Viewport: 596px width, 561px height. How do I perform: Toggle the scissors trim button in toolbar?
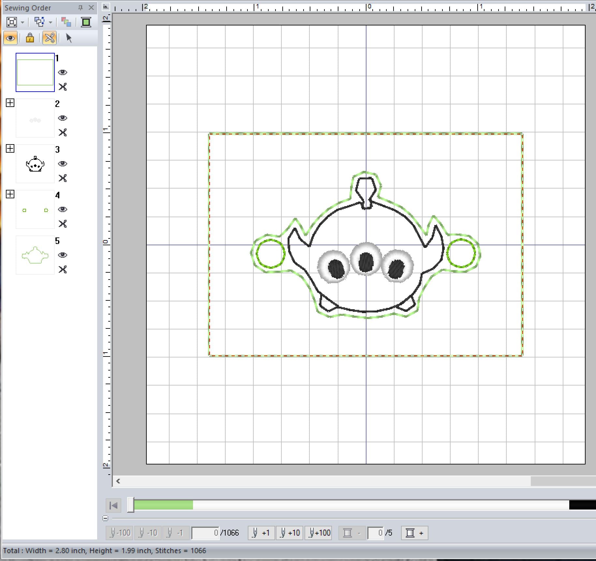point(50,38)
